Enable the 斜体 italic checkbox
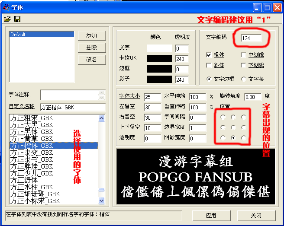This screenshot has height=226, width=284. click(x=209, y=65)
